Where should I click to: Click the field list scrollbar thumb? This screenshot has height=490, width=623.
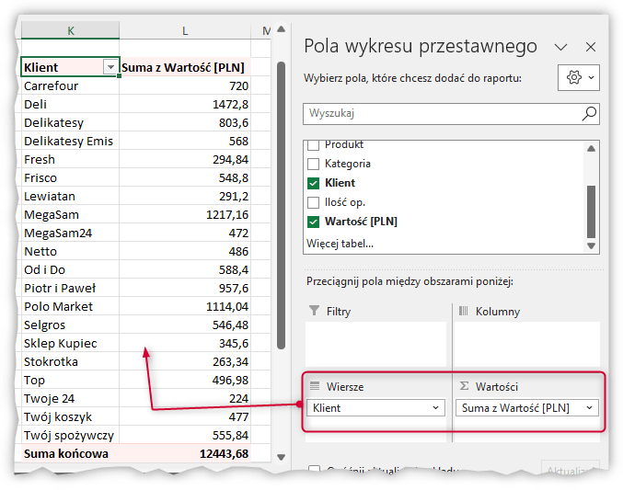(591, 211)
